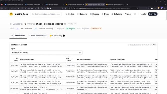Screen dimensions: 167x94
Task: Open a new browser tab with plus
Action: pyautogui.click(x=127, y=5)
